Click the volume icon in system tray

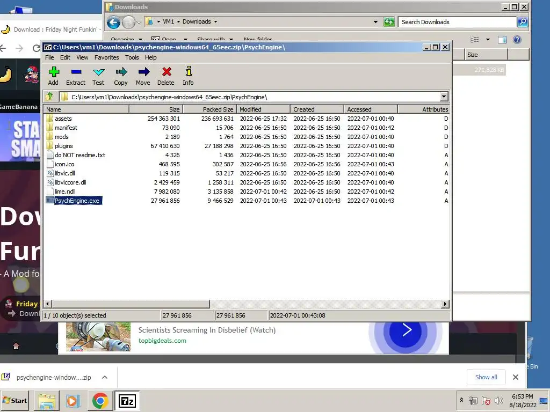tap(498, 400)
